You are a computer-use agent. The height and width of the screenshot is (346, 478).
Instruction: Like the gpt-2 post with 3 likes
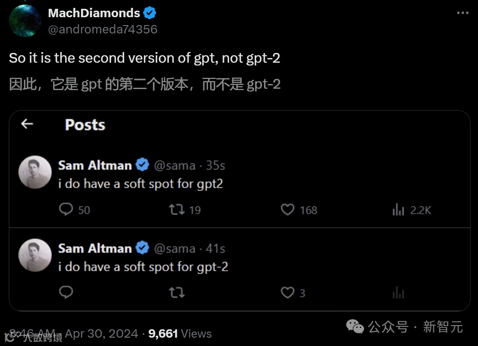(288, 293)
